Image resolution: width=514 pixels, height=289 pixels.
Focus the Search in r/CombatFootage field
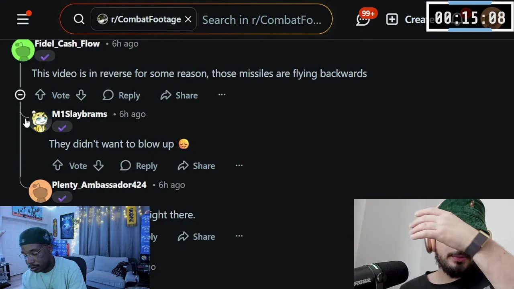(x=262, y=19)
